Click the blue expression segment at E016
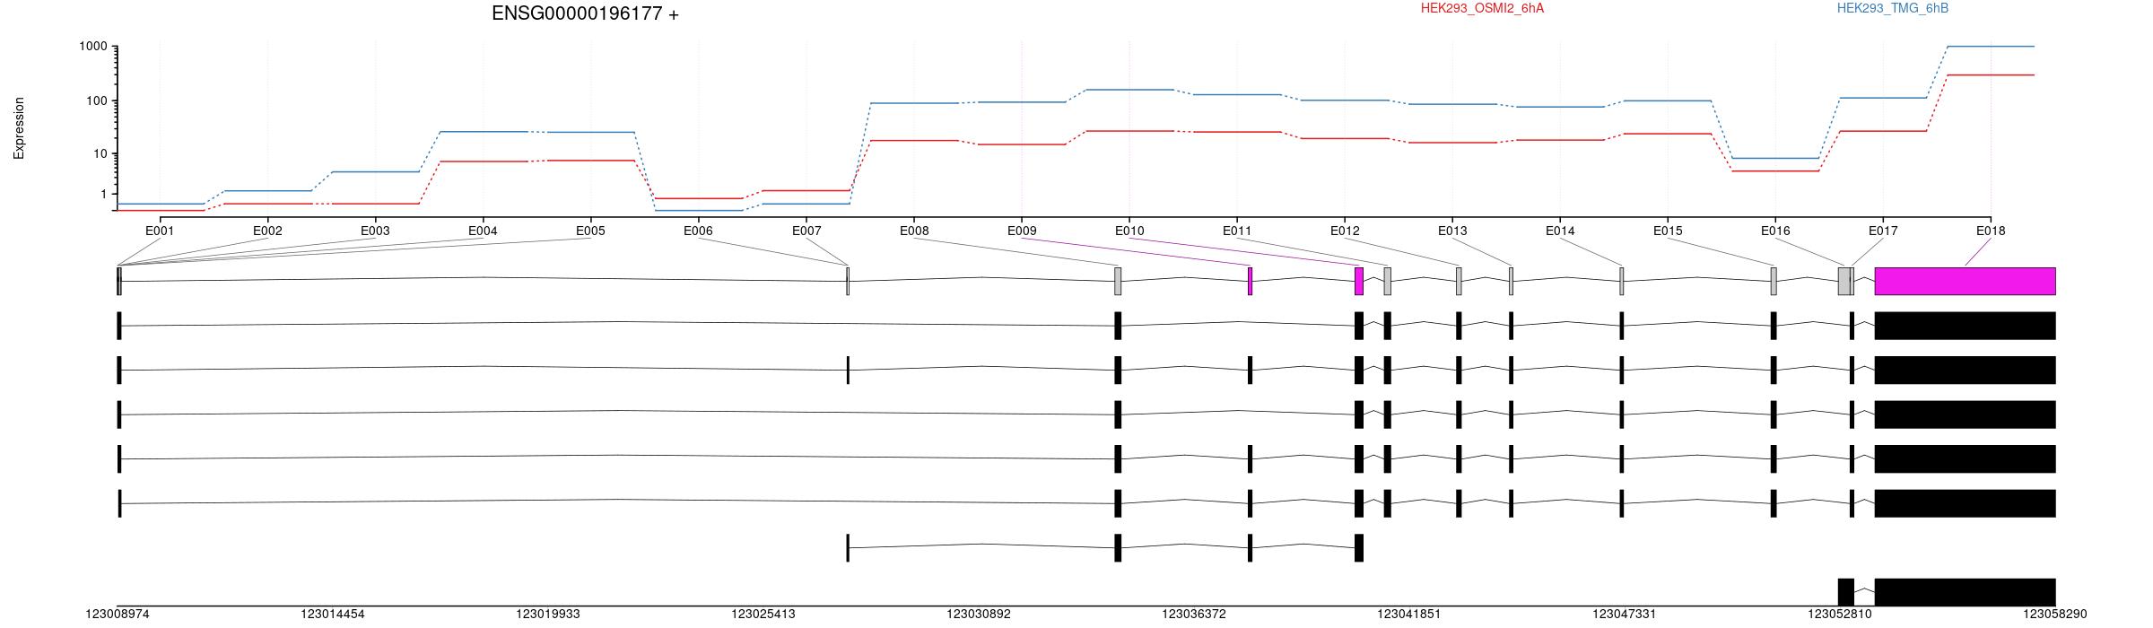The width and height of the screenshot is (2153, 628). 1775,159
